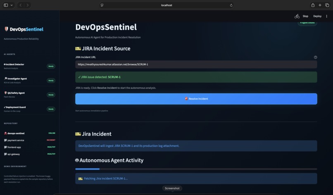Click HEALTHY status of frontend-app
Screen dimensions: 333x195
tap(51, 147)
